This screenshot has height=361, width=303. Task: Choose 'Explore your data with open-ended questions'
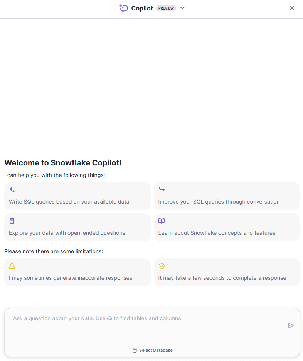click(x=77, y=227)
